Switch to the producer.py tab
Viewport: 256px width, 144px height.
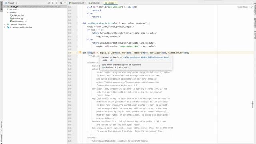(x=96, y=3)
